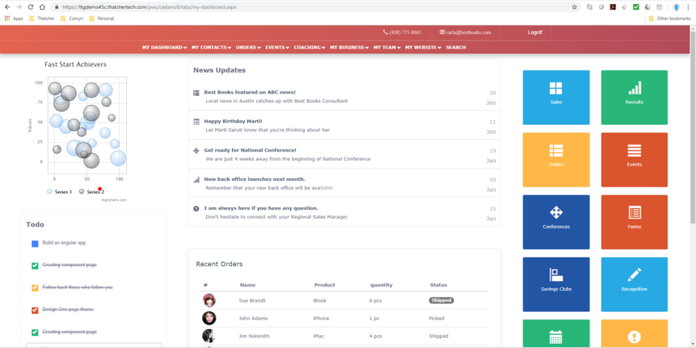696x348 pixels.
Task: Open the Apps shortcut in bookmarks bar
Action: click(x=14, y=19)
